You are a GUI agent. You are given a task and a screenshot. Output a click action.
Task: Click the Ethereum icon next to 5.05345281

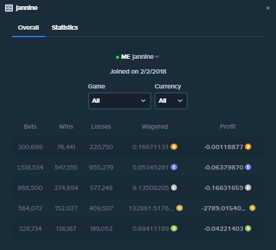tap(174, 167)
